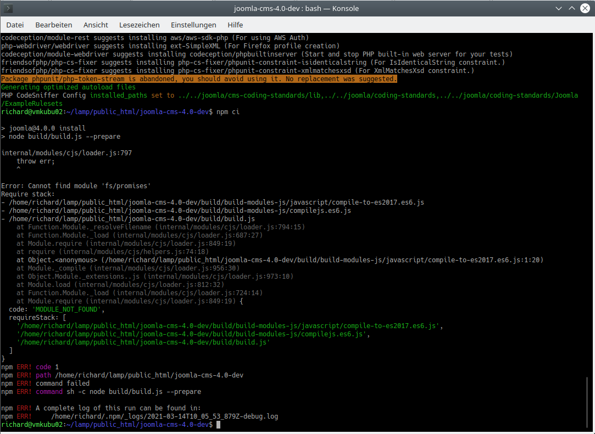Image resolution: width=595 pixels, height=434 pixels.
Task: Open the Datei menu
Action: [x=15, y=25]
